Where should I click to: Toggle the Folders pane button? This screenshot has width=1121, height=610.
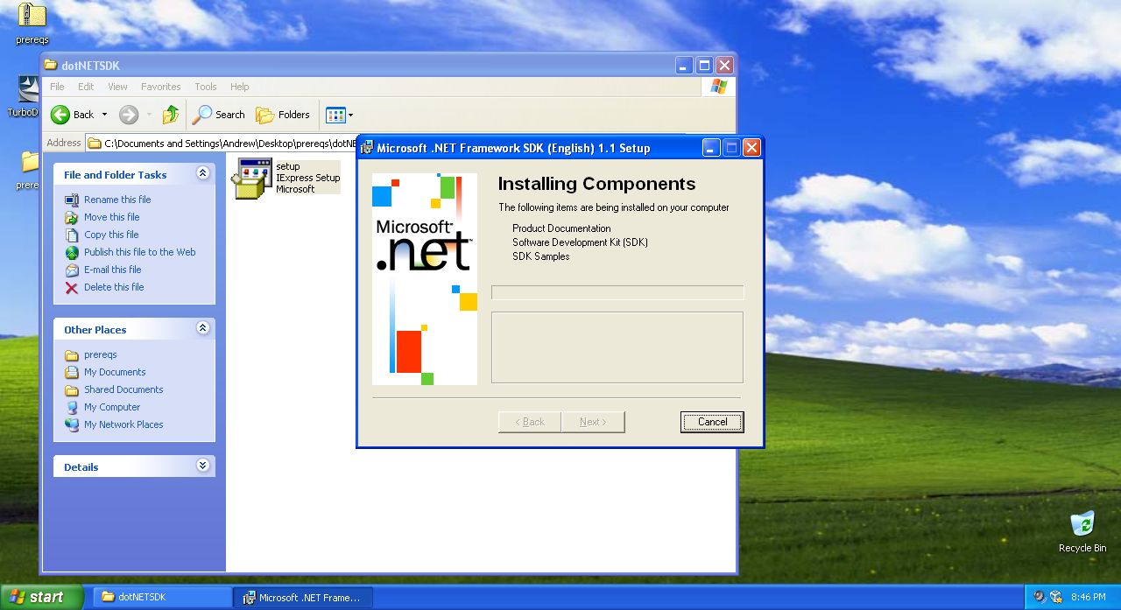point(283,115)
